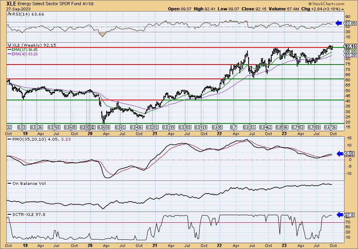The width and height of the screenshot is (358, 249).
Task: Click the 63.66 RSI value tag
Action: tap(350, 23)
